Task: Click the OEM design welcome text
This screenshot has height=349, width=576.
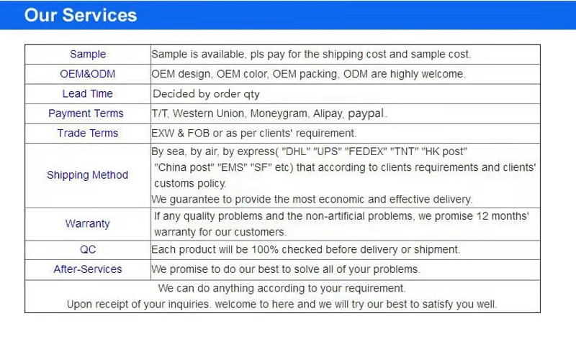Action: point(309,74)
